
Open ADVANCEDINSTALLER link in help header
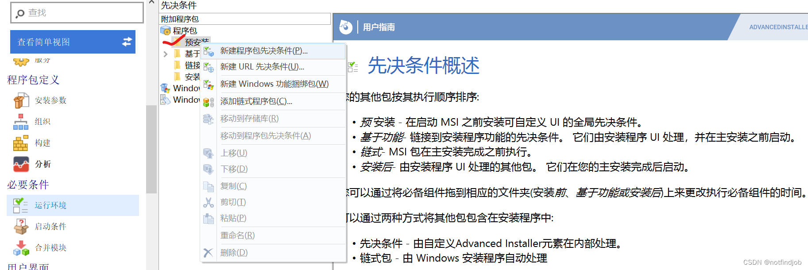pos(778,27)
